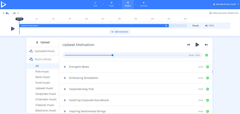Click the 100% music volume value

[211, 26]
